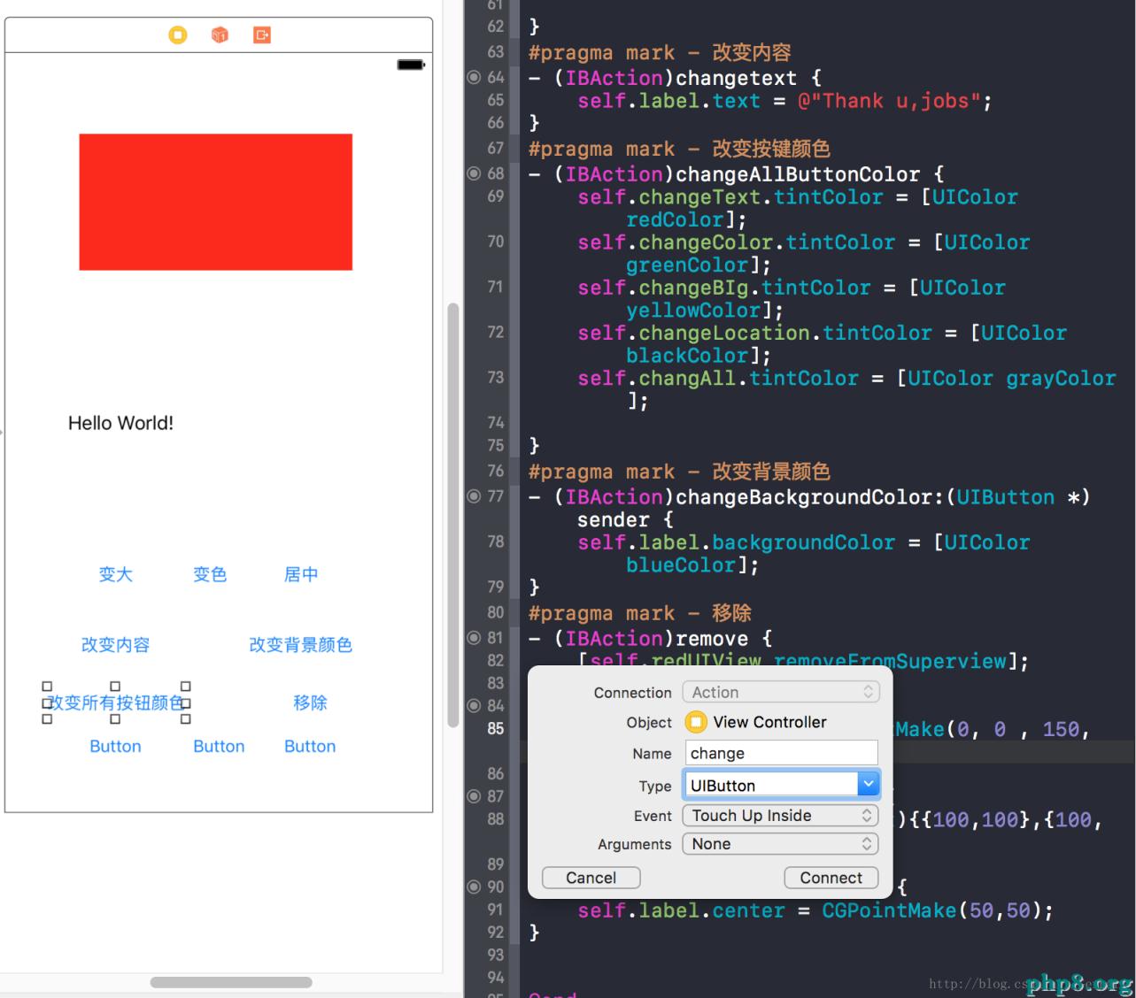Viewport: 1136px width, 998px height.
Task: Open the Arguments dropdown showing None
Action: pyautogui.click(x=780, y=844)
